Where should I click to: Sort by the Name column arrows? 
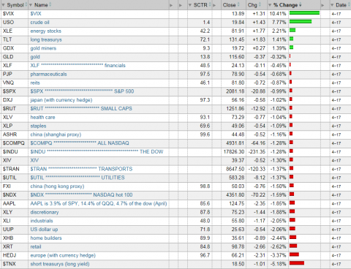pos(50,5)
